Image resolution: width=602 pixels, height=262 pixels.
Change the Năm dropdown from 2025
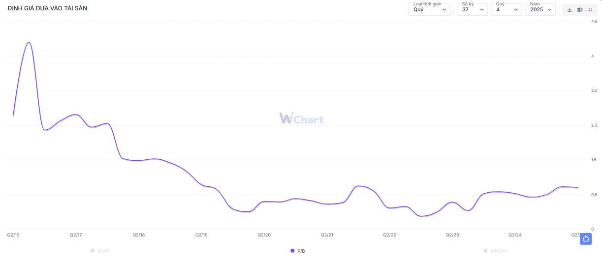(x=540, y=9)
